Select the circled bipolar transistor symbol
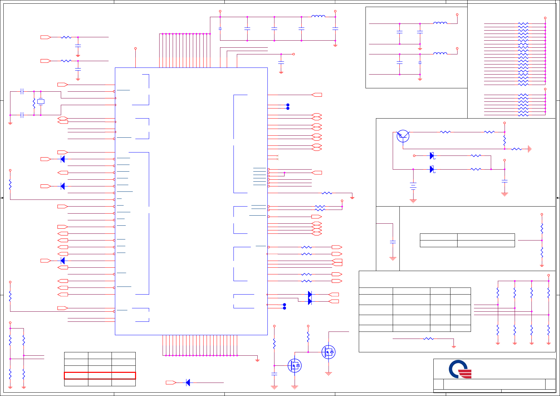 point(403,136)
